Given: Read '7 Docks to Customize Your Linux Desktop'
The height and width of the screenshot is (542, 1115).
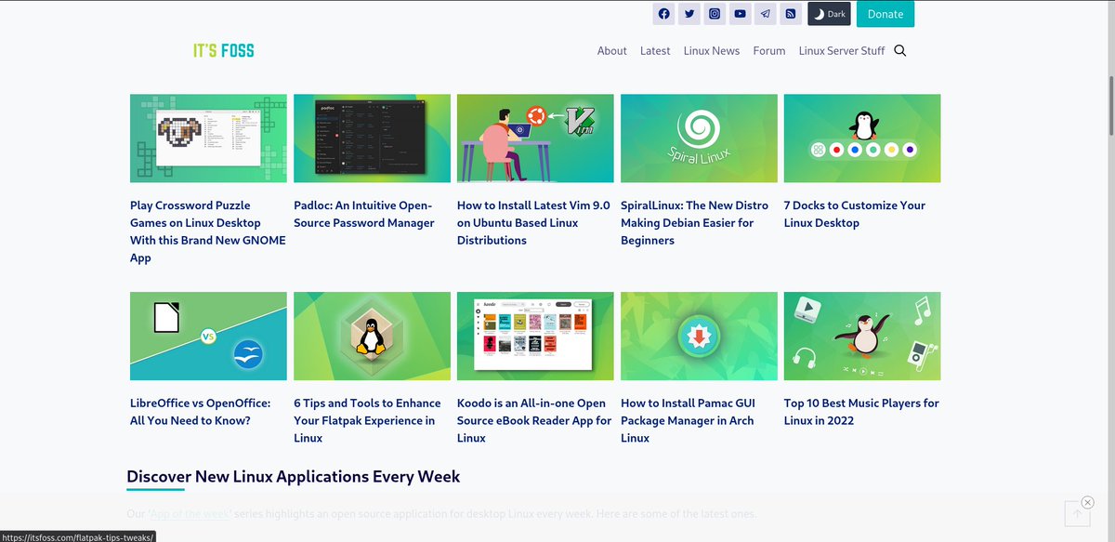Looking at the screenshot, I should pyautogui.click(x=855, y=214).
